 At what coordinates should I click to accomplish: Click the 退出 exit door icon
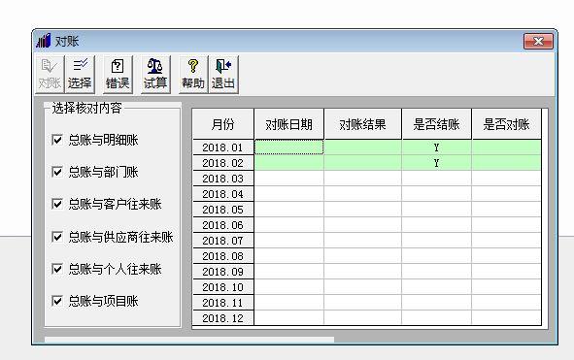pos(223,75)
